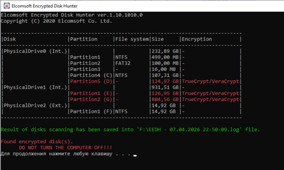Click the log file path 'F:\EEDH - 07.04.2026 22-50-09.log'
This screenshot has width=284, height=170.
point(189,129)
